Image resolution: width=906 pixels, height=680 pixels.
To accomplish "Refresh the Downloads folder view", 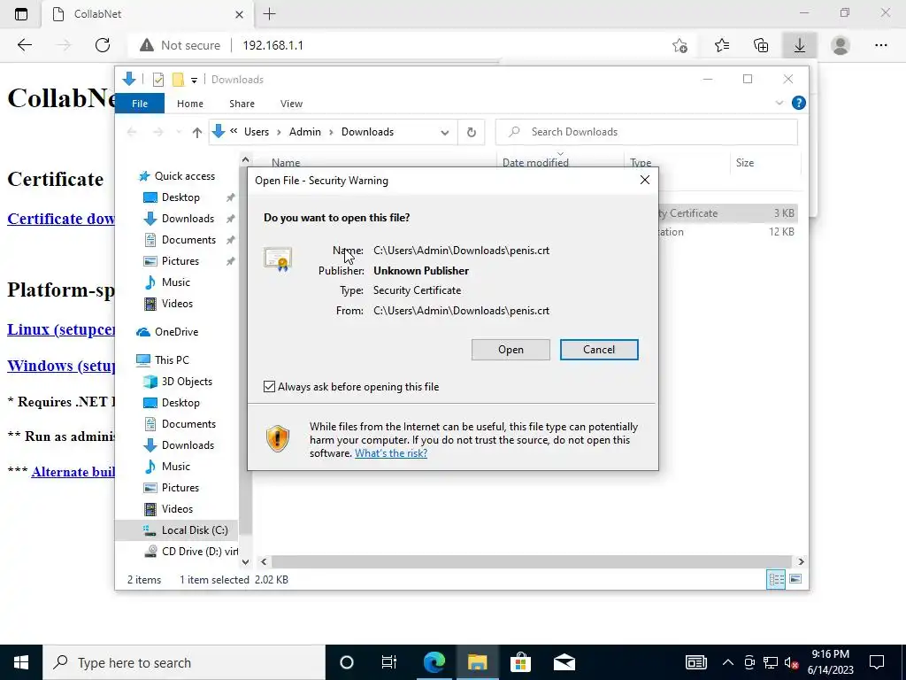I will point(472,133).
